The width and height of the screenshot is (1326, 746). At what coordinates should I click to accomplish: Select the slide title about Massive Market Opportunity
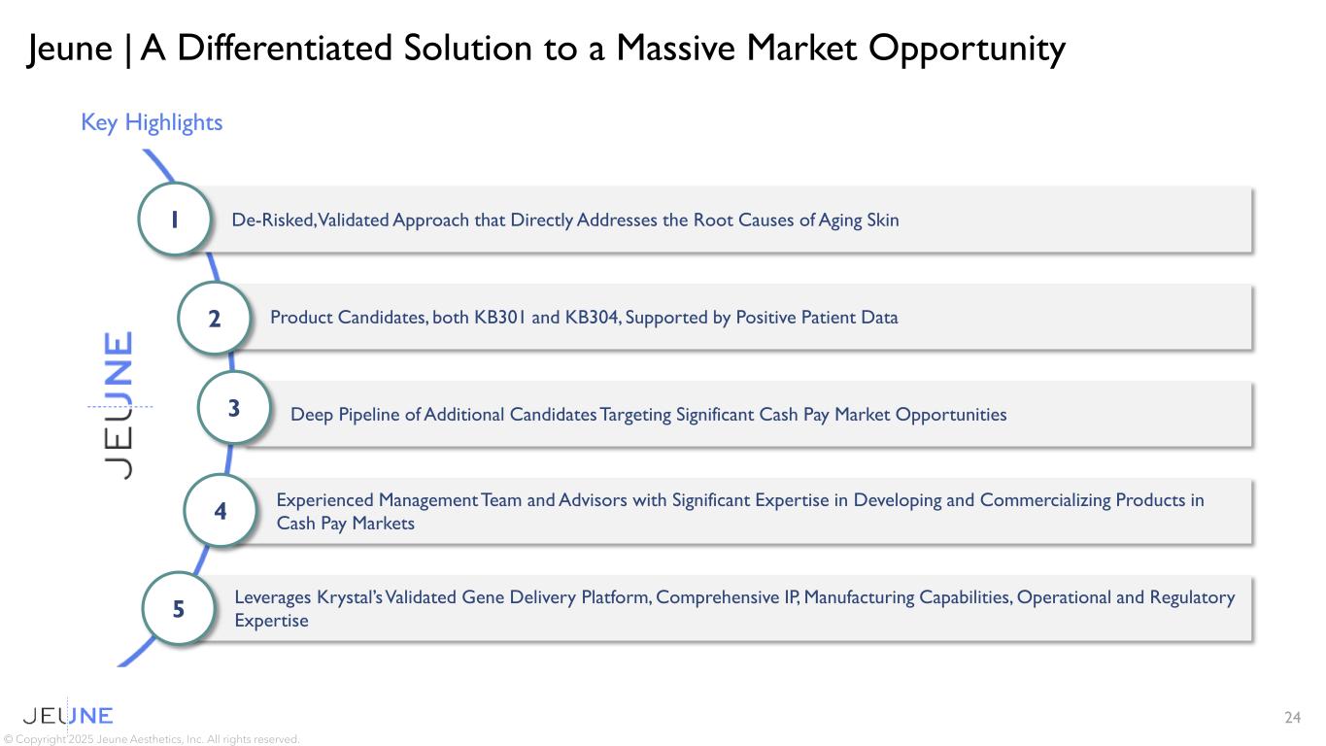tap(547, 49)
